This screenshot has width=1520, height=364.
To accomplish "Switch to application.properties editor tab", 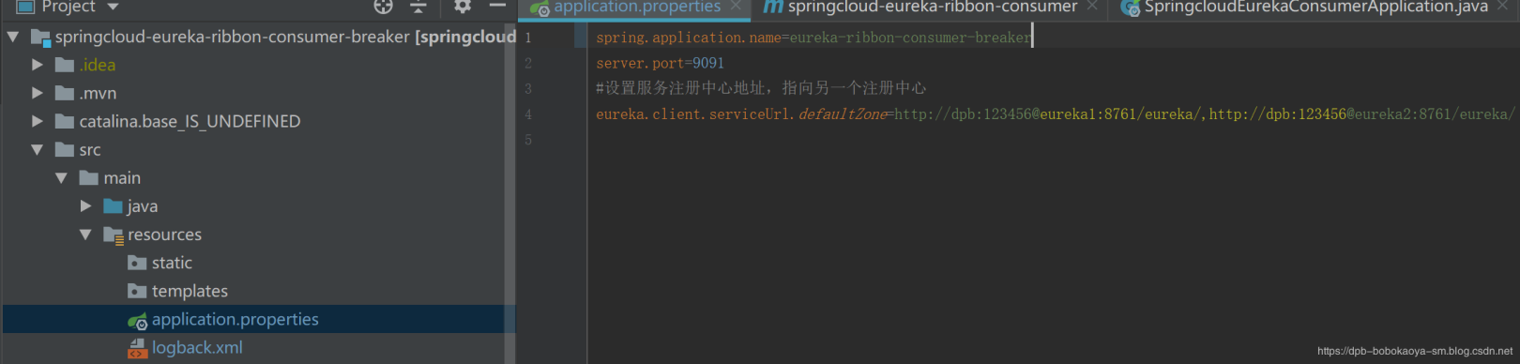I will (x=637, y=8).
